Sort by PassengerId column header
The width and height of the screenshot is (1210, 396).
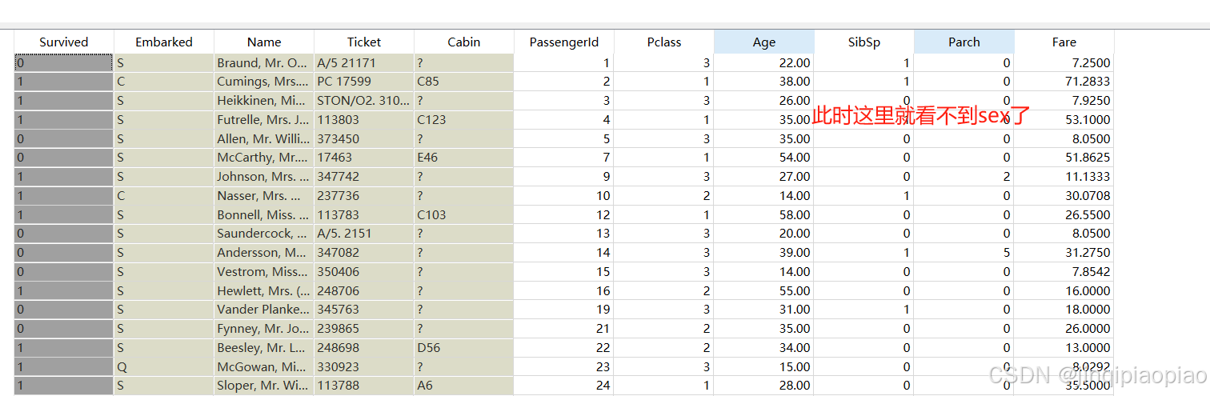(x=564, y=42)
